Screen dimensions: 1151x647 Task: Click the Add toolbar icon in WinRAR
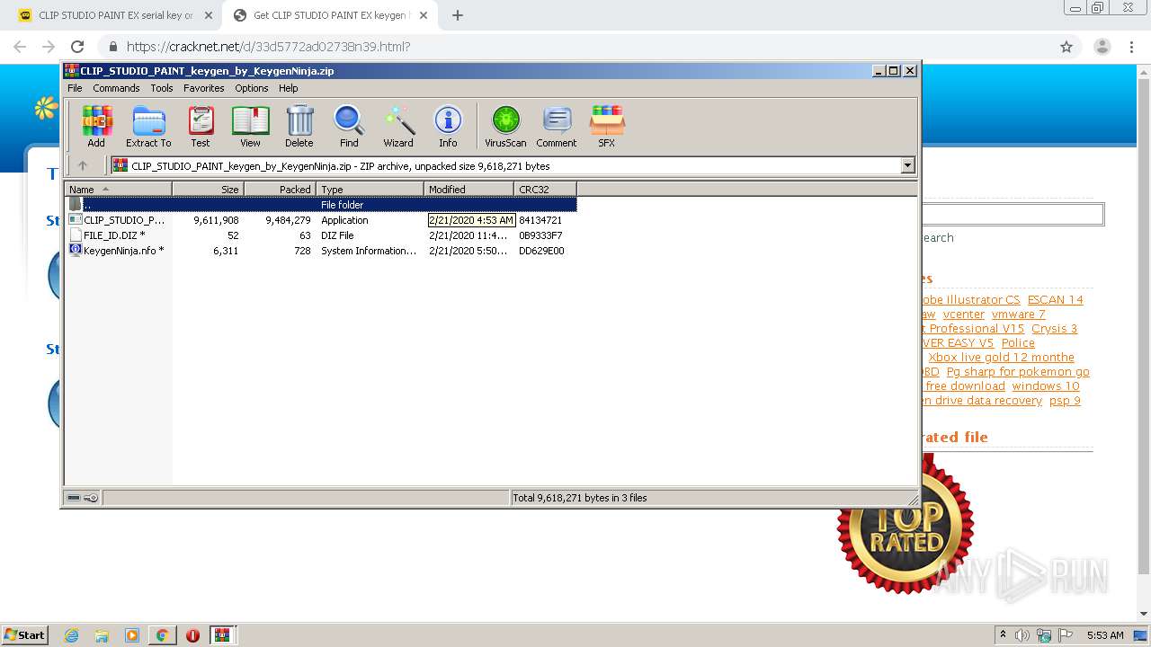(x=96, y=126)
